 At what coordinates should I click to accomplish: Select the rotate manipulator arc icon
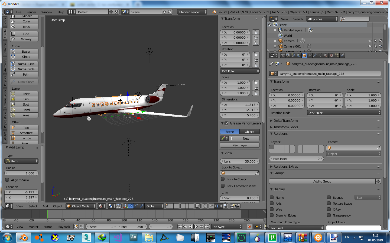[x=136, y=206]
